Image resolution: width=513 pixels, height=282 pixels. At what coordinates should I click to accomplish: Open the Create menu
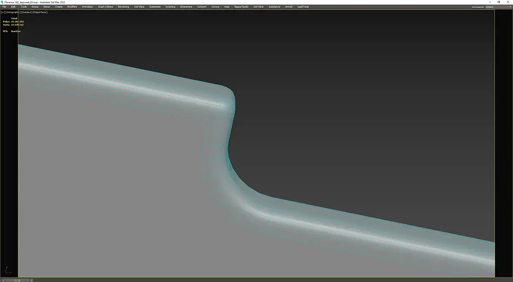(x=59, y=7)
